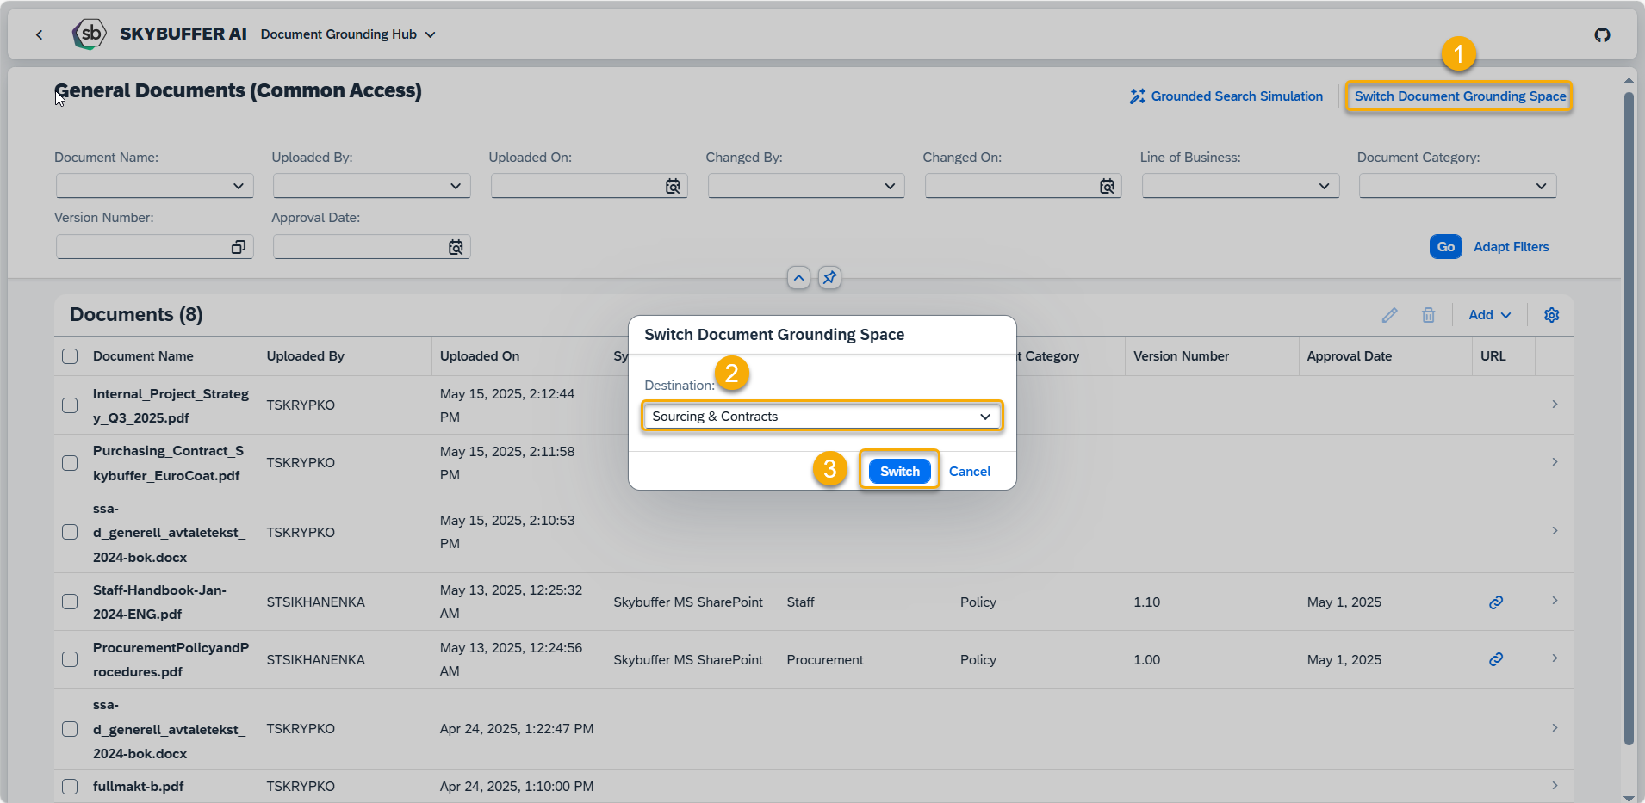
Task: Click the GitHub icon in header
Action: [x=1602, y=34]
